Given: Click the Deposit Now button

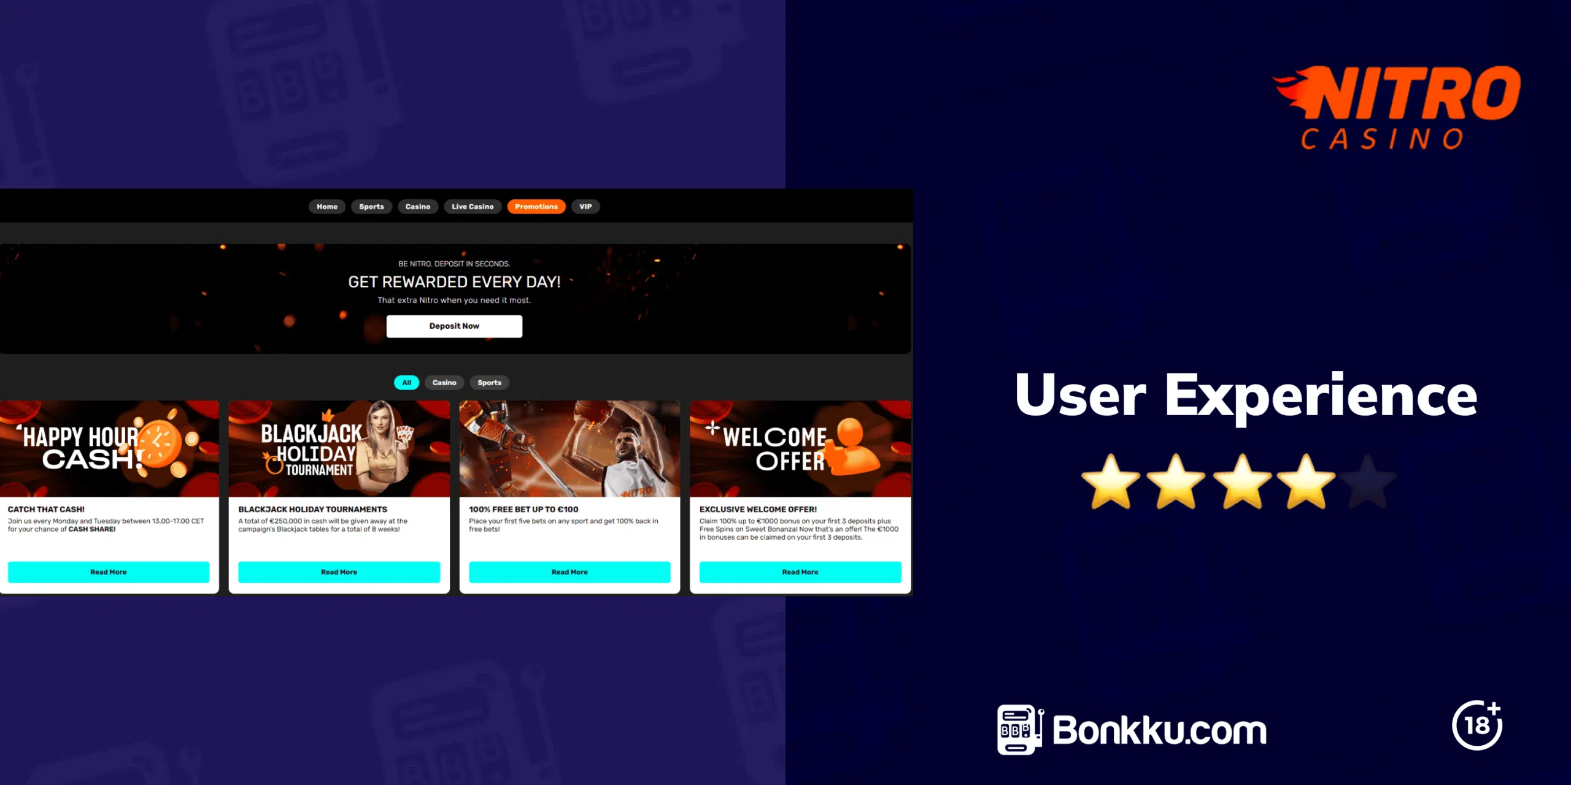Looking at the screenshot, I should click(x=453, y=326).
